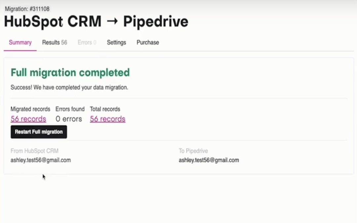357x223 pixels.
Task: Select the To Pipedrive email address
Action: pyautogui.click(x=209, y=160)
